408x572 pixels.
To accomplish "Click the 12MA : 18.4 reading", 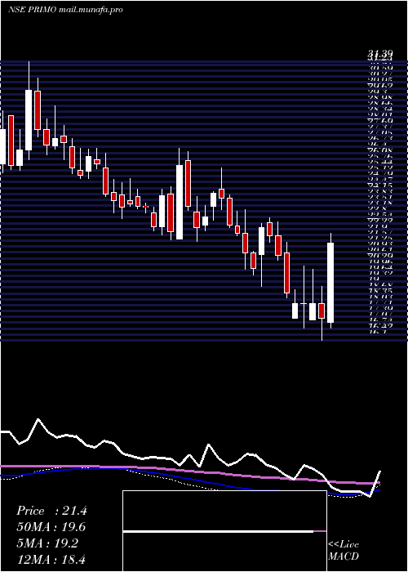I will pos(51,560).
